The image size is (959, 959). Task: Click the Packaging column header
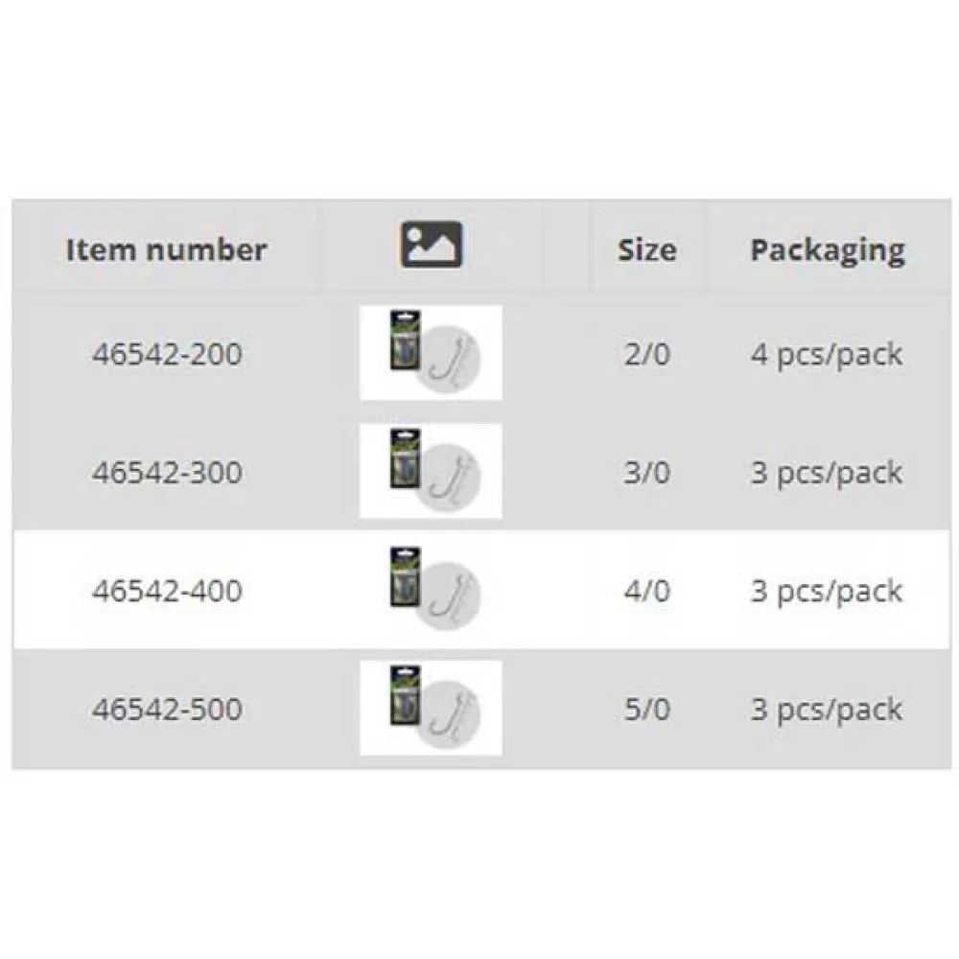[827, 250]
